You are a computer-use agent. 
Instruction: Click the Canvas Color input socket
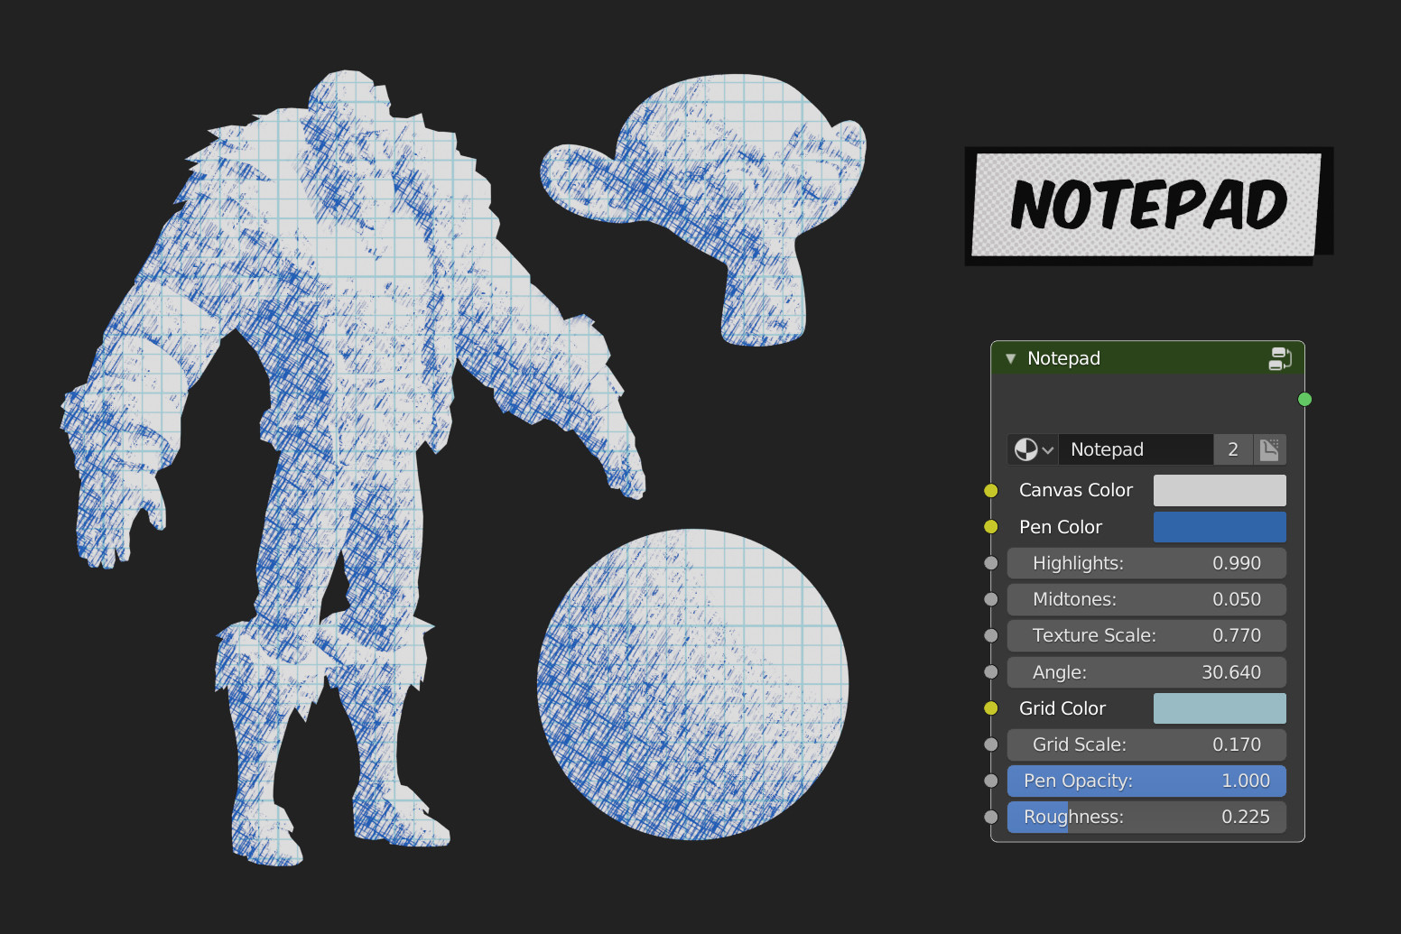click(991, 490)
